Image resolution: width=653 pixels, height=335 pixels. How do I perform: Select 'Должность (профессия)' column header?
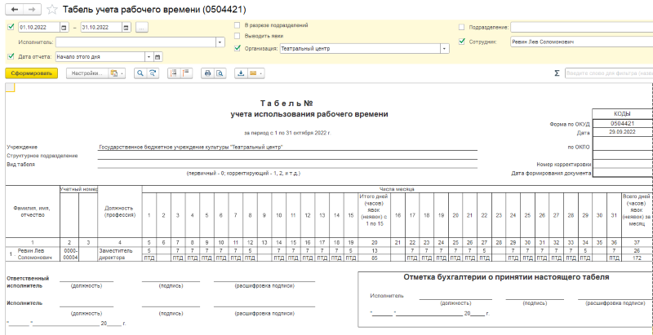[x=120, y=212]
